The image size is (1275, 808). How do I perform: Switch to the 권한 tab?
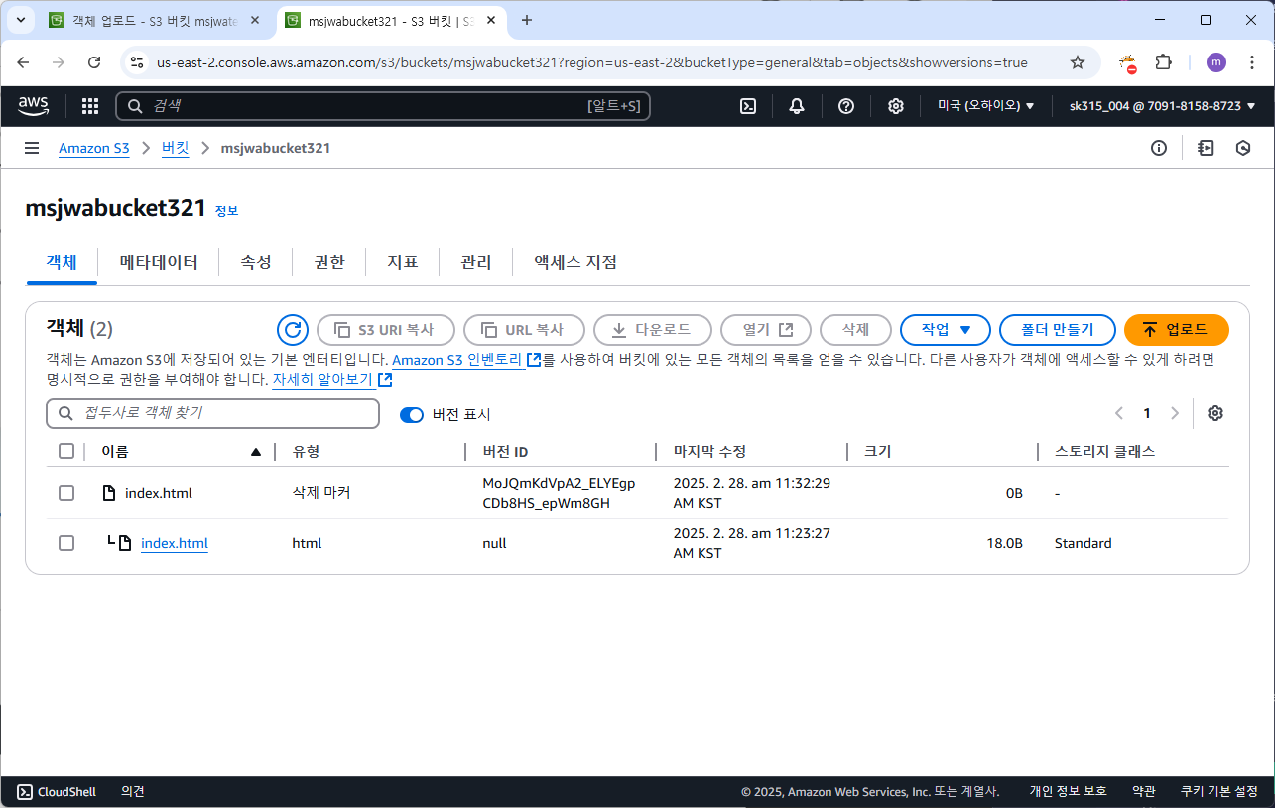click(329, 262)
